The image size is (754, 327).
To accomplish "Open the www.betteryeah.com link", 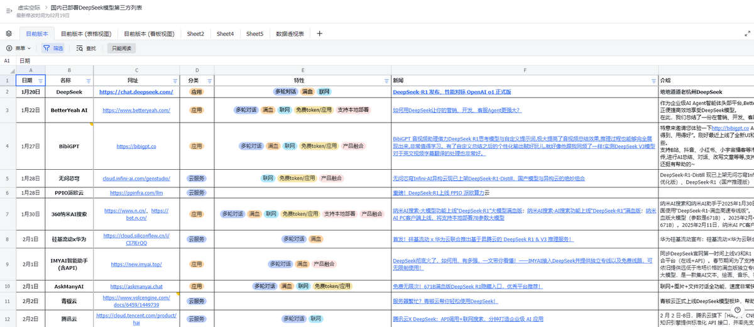I will tap(136, 110).
